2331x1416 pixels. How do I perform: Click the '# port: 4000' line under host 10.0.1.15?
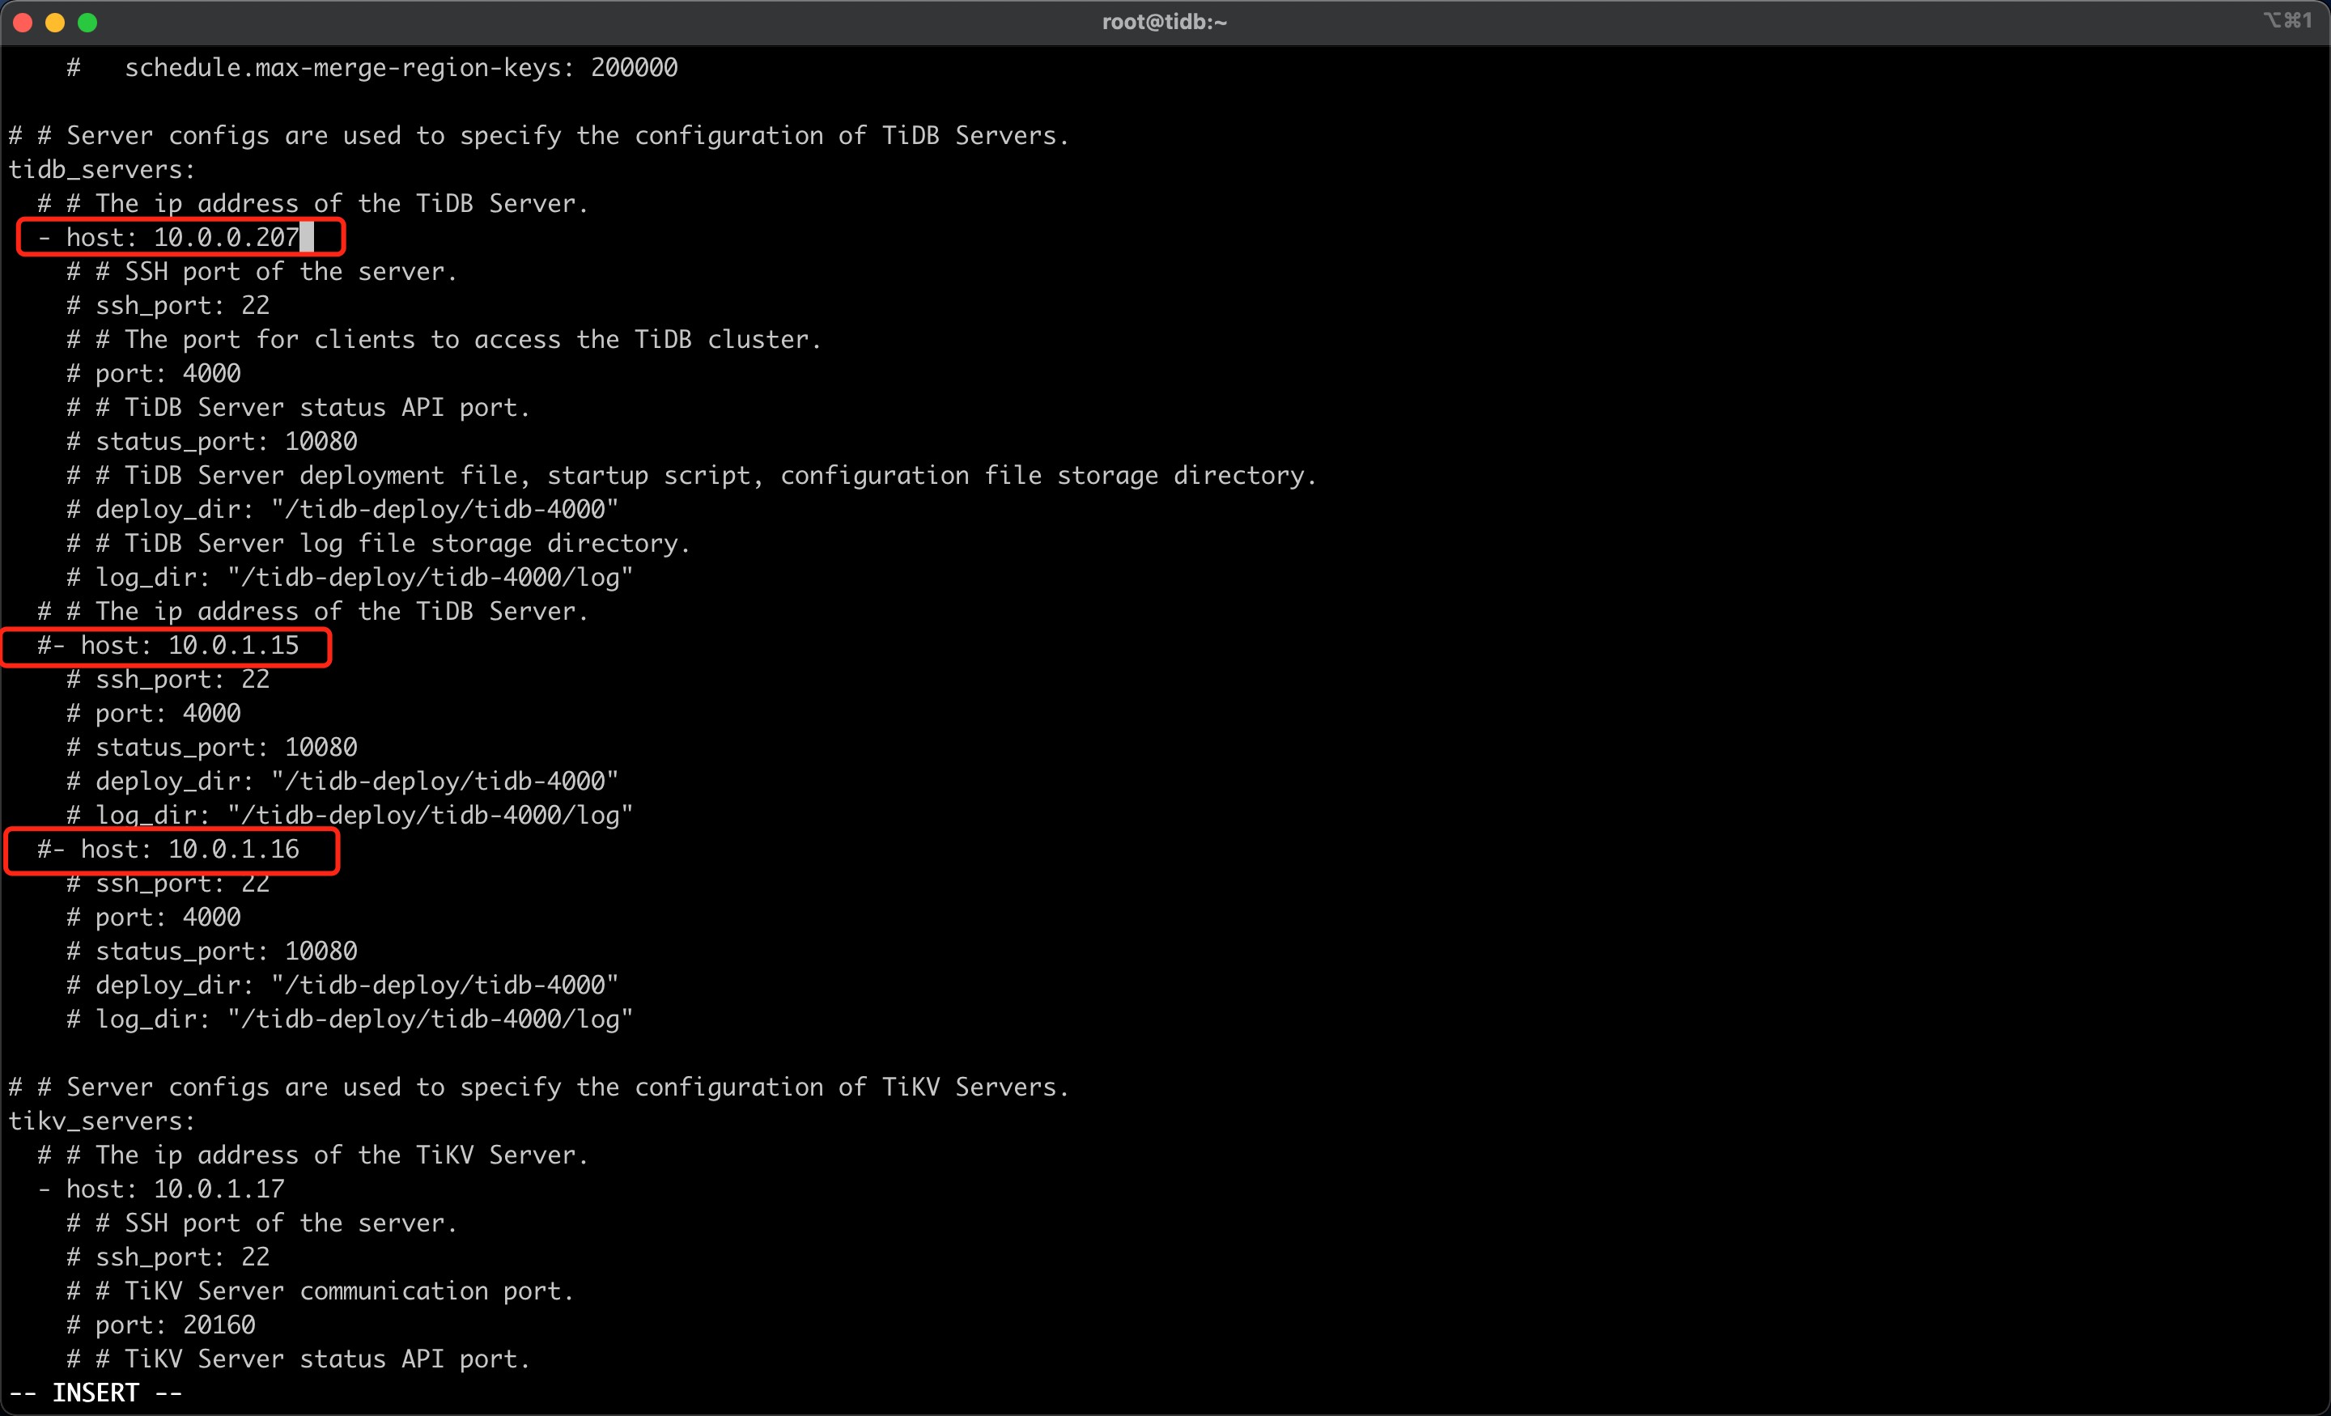[153, 713]
